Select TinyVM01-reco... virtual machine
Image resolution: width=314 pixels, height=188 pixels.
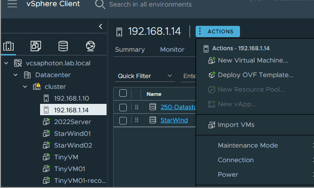coord(80,181)
